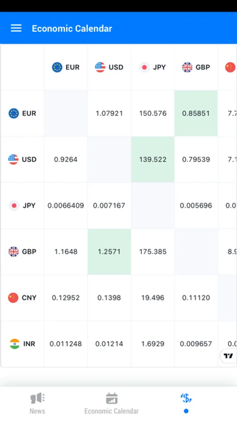This screenshot has height=421, width=237.
Task: Tap the INR flag in row header
Action: 14,344
